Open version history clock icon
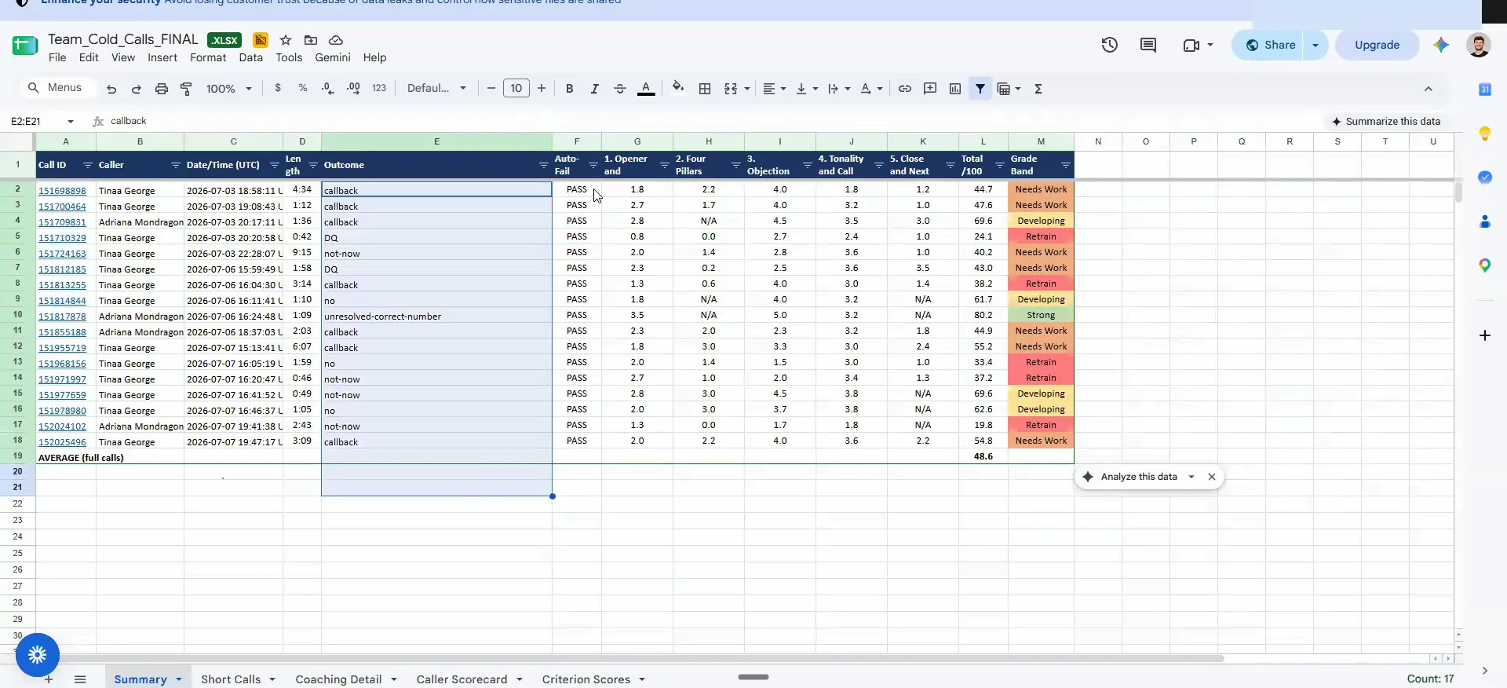The height and width of the screenshot is (688, 1507). pos(1109,45)
